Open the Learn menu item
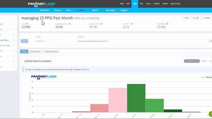 point(148,4)
